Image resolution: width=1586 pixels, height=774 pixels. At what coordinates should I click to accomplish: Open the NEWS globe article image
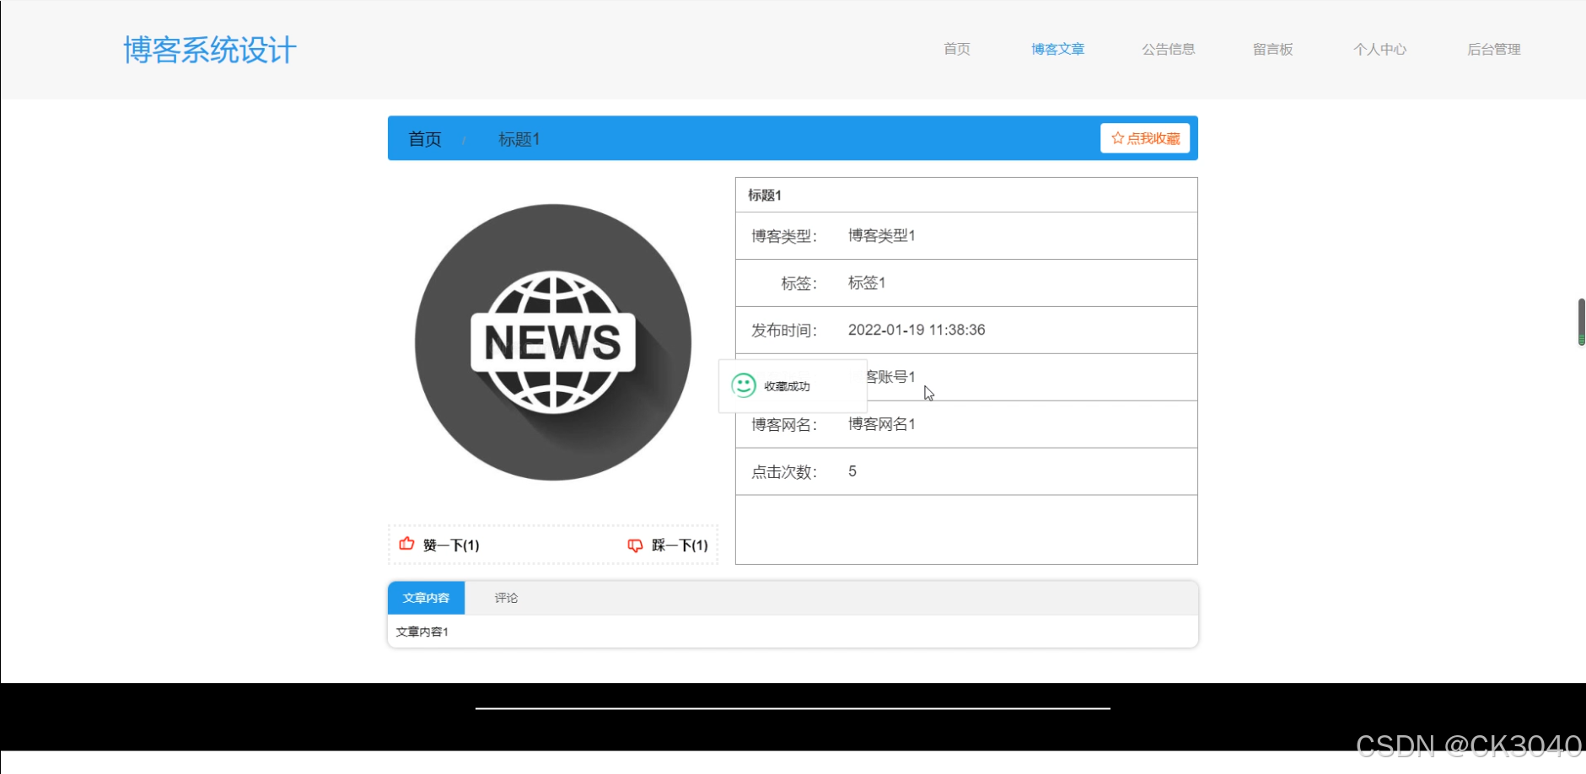(553, 342)
